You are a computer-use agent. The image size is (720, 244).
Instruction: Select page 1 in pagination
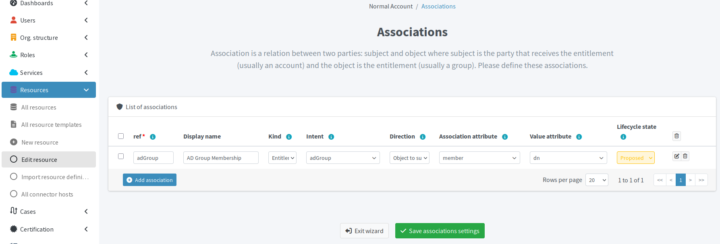pos(681,180)
